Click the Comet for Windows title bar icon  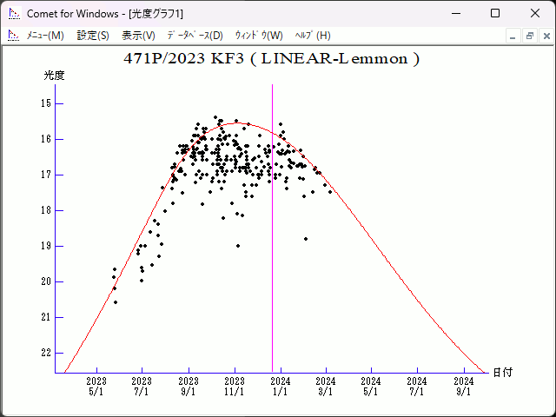pos(13,13)
